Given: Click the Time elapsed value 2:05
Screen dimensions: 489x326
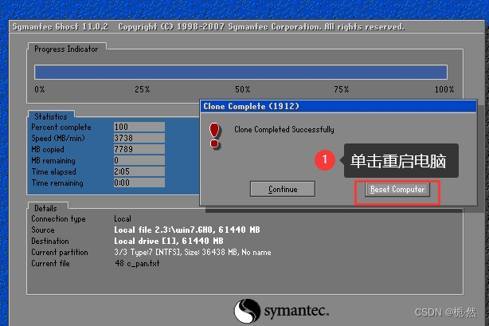Looking at the screenshot, I should click(139, 171).
